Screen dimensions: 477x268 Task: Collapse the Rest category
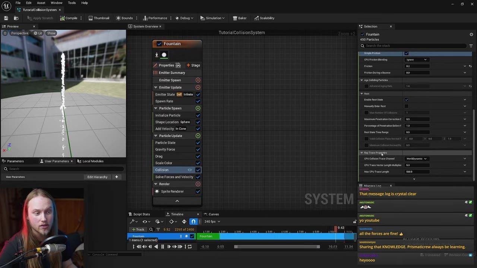pyautogui.click(x=361, y=94)
